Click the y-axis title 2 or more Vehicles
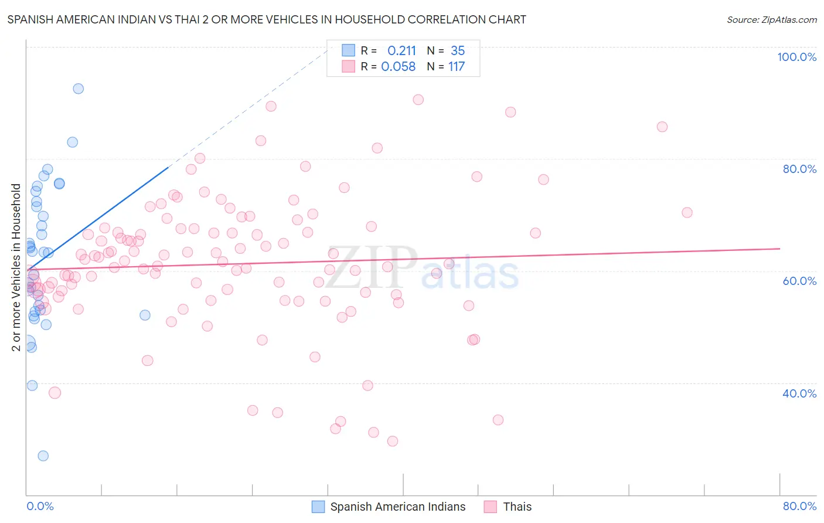This screenshot has width=824, height=523. tap(16, 267)
